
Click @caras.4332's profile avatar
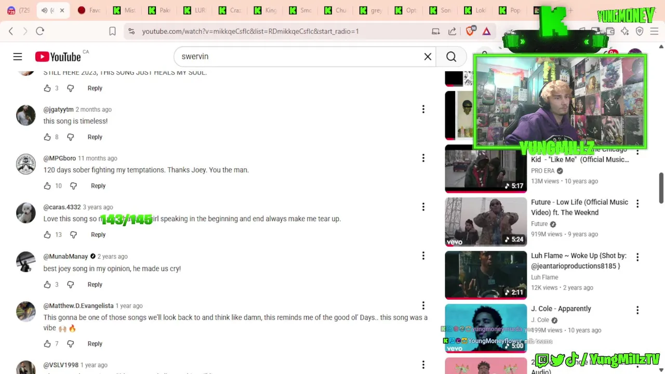click(25, 213)
